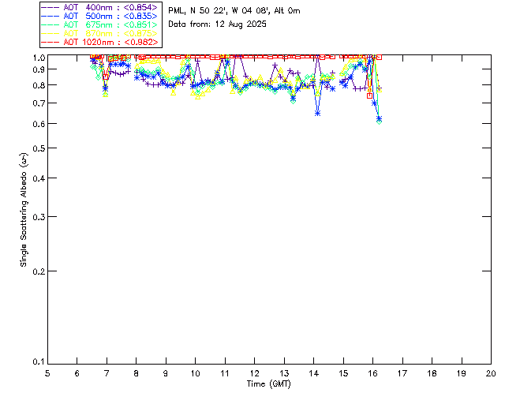
Task: Click the AOT 870nm <0.875> legend entry
Action: pos(100,33)
